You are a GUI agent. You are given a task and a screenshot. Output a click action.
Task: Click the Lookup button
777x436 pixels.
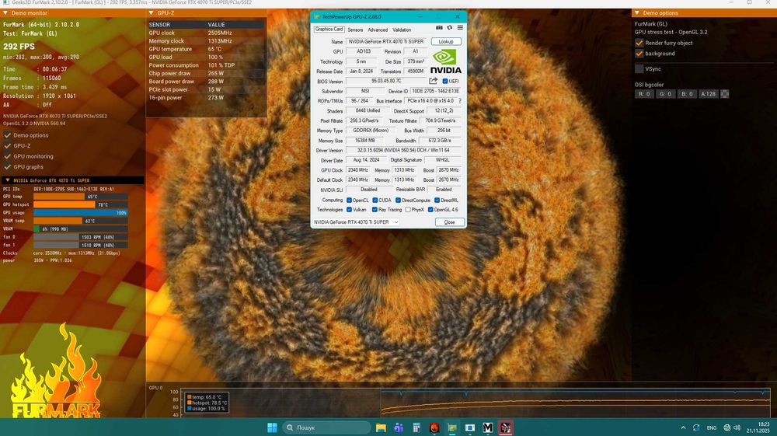tap(445, 41)
